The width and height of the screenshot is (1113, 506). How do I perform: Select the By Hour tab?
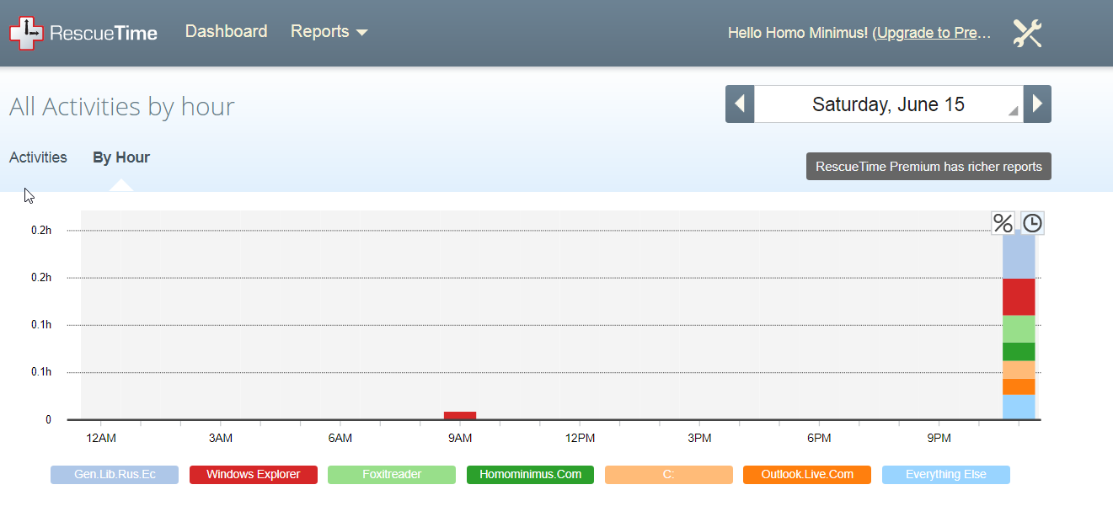click(121, 157)
